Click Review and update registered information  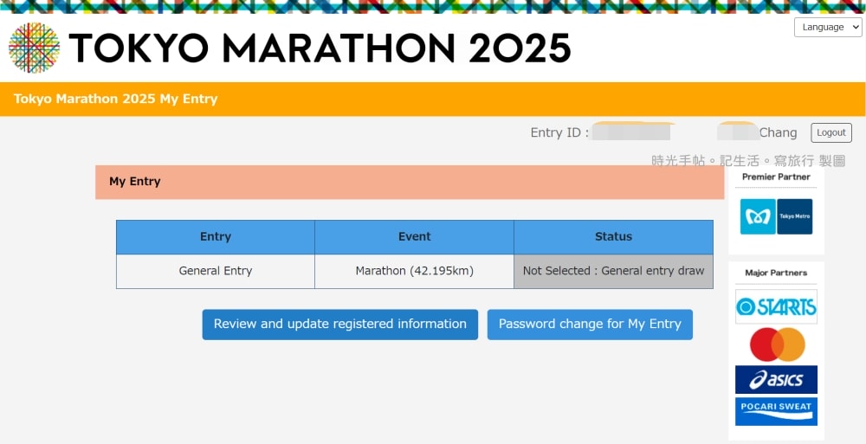[x=339, y=325]
